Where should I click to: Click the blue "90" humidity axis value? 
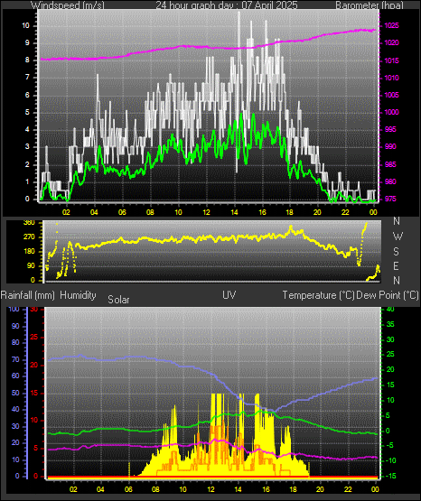(x=15, y=327)
